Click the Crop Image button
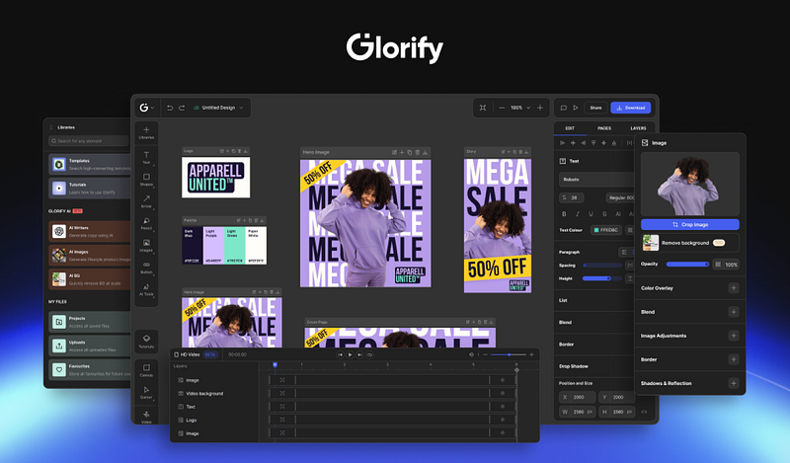The width and height of the screenshot is (790, 463). [689, 225]
